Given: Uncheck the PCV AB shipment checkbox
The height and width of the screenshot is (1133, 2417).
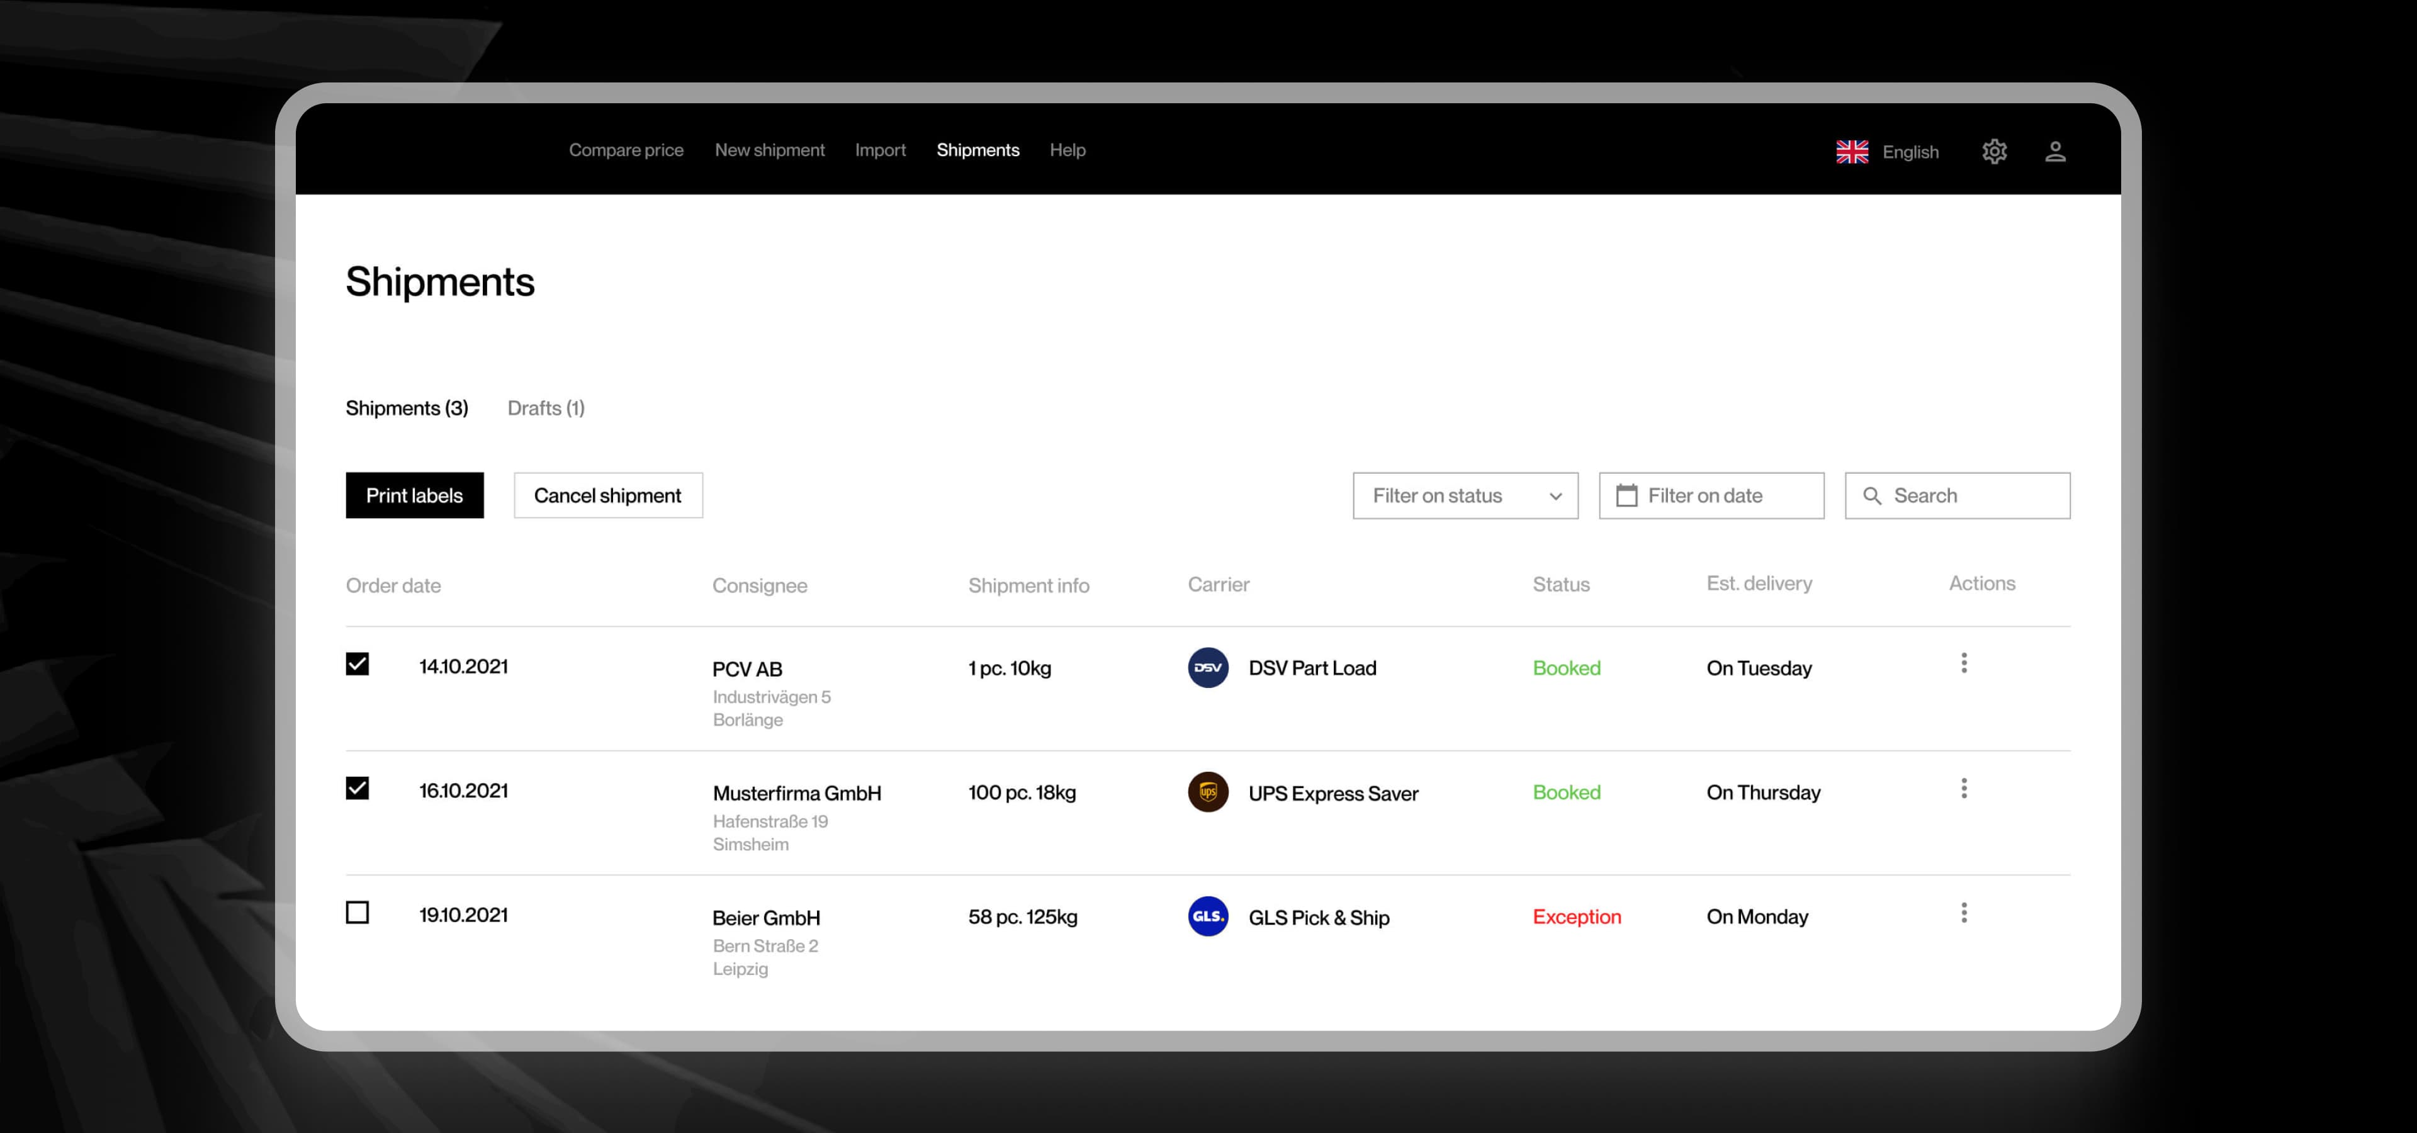Looking at the screenshot, I should coord(356,664).
